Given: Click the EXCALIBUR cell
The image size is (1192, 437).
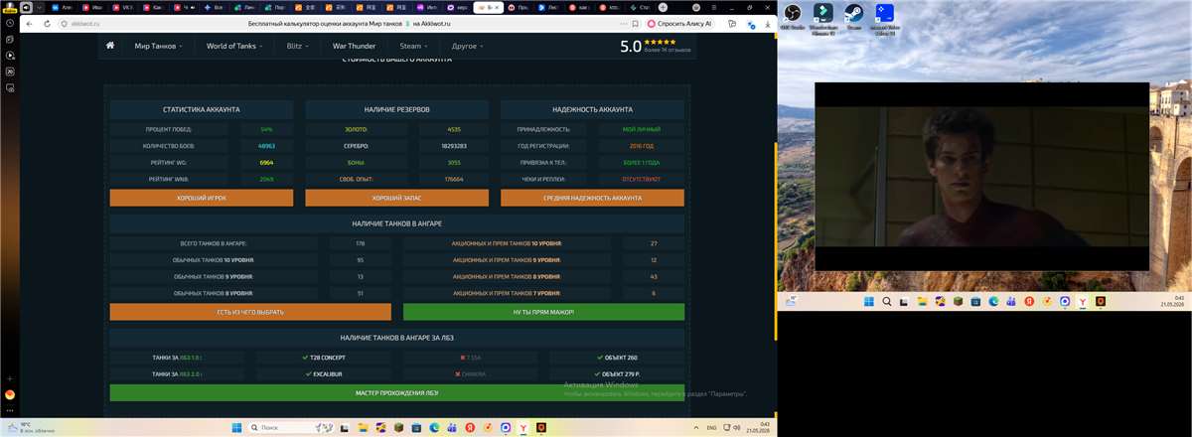Looking at the screenshot, I should coord(323,374).
